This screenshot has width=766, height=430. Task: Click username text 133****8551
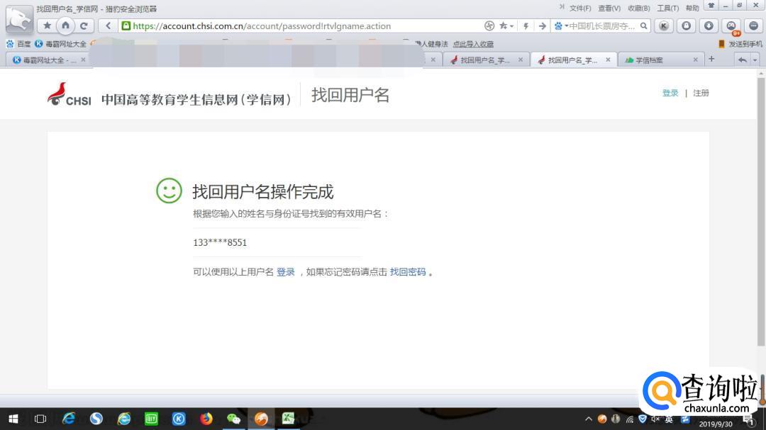(220, 242)
